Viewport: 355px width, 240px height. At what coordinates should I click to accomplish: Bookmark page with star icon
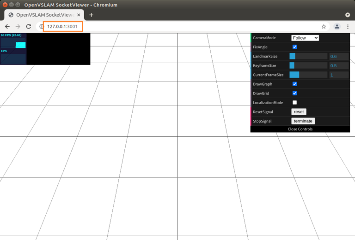(324, 27)
